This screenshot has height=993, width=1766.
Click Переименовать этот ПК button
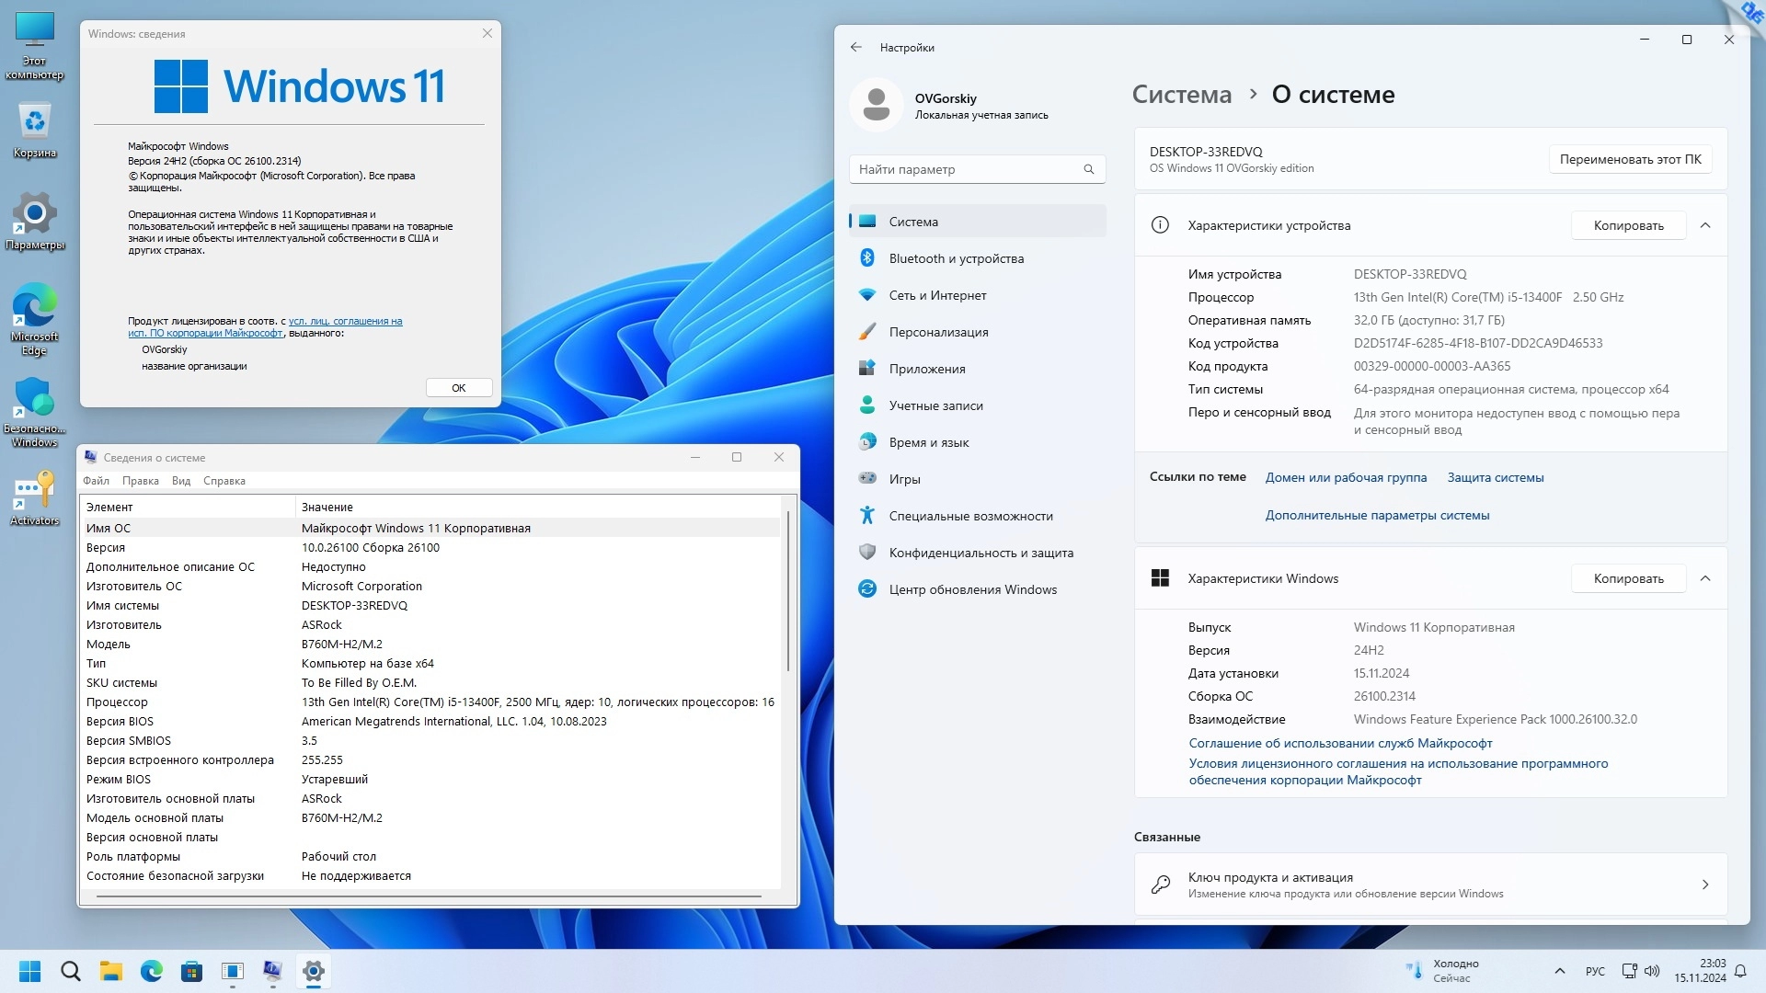1630,159
